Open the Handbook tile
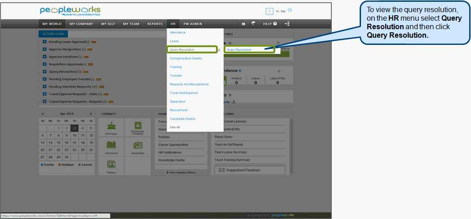The height and width of the screenshot is (219, 471). coord(111,147)
